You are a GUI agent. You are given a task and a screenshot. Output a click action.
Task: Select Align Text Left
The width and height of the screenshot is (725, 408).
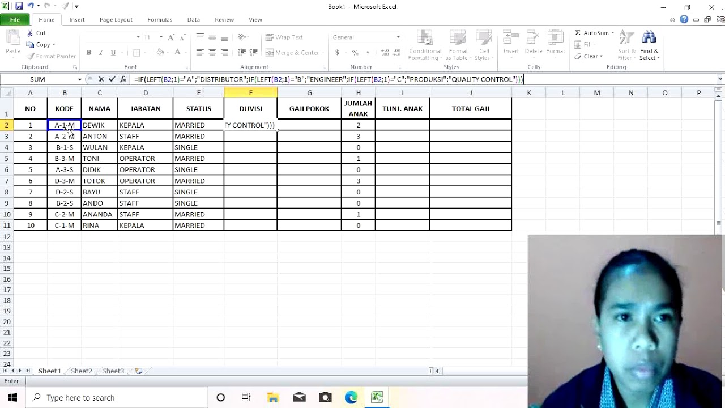click(x=200, y=53)
